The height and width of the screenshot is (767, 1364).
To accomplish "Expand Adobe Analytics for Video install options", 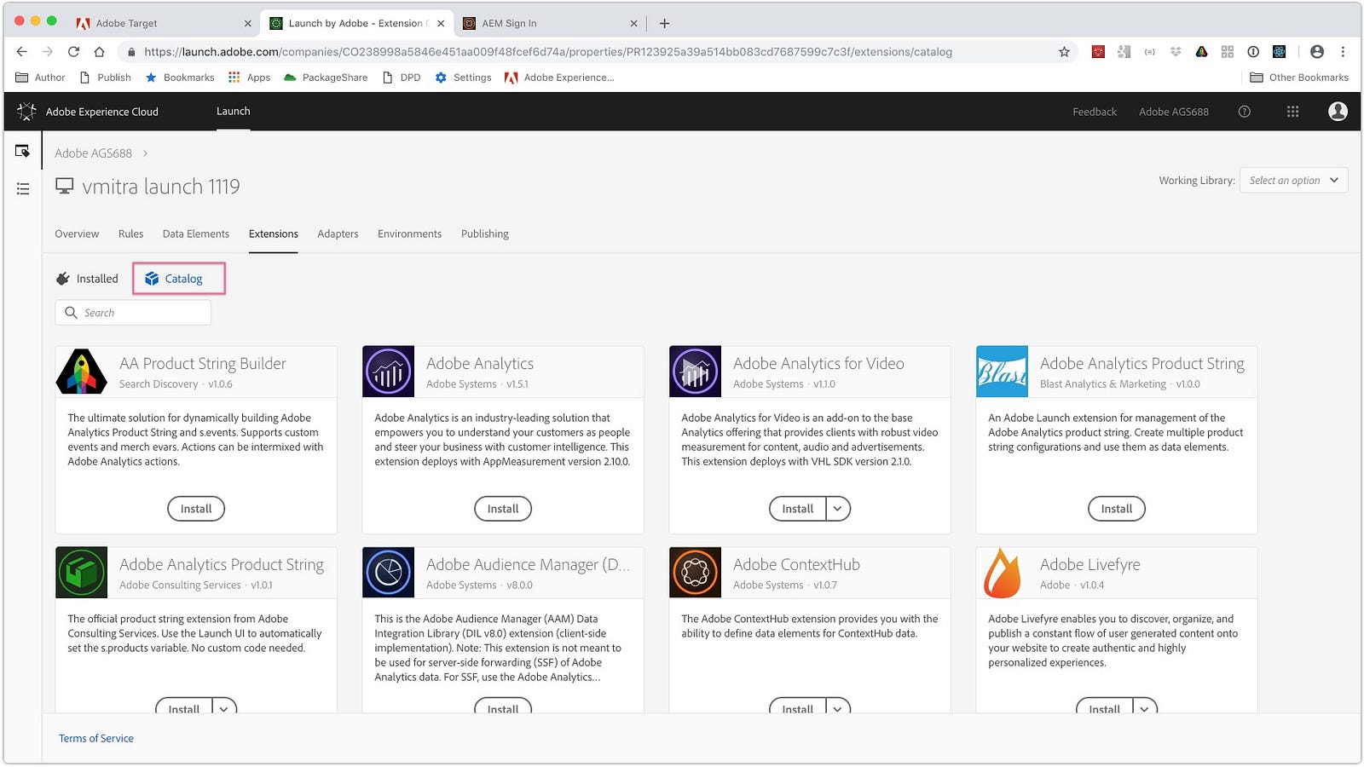I will (837, 509).
